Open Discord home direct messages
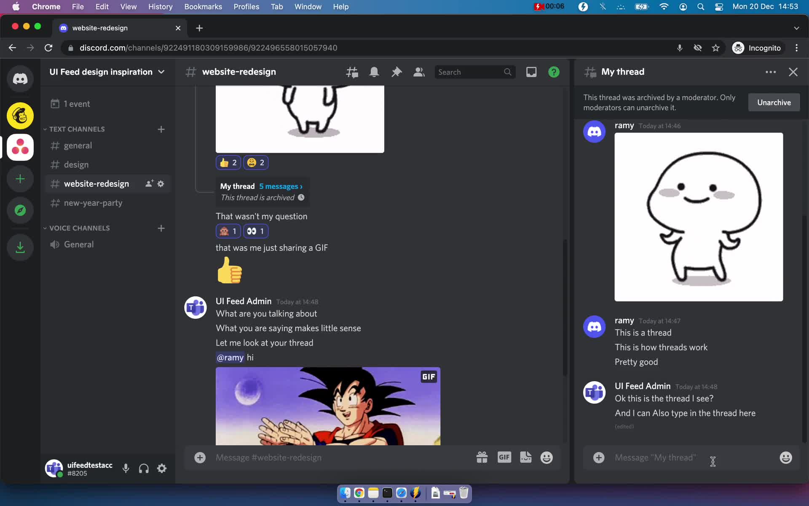The height and width of the screenshot is (506, 809). pyautogui.click(x=20, y=78)
